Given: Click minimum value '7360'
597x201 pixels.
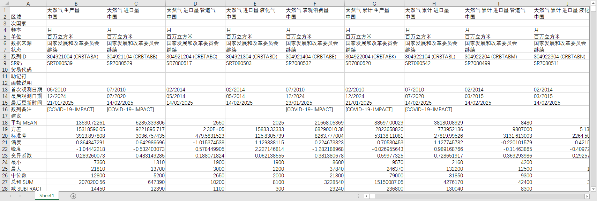Looking at the screenshot, I should click(76, 162).
